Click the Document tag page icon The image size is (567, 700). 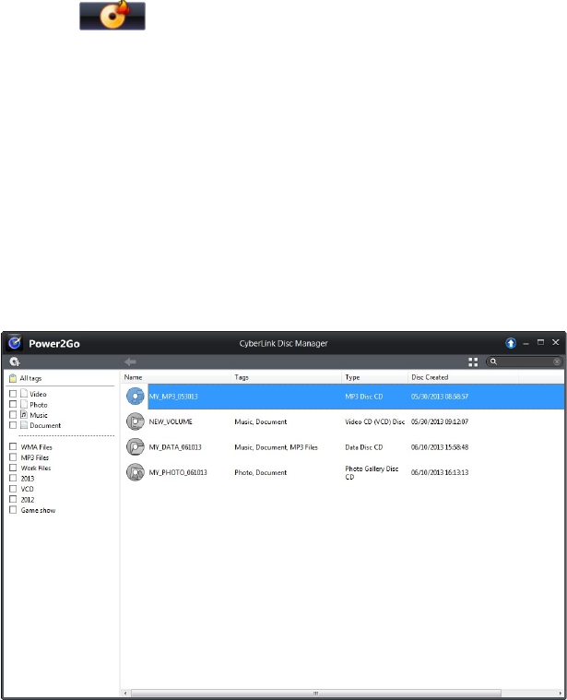point(24,425)
